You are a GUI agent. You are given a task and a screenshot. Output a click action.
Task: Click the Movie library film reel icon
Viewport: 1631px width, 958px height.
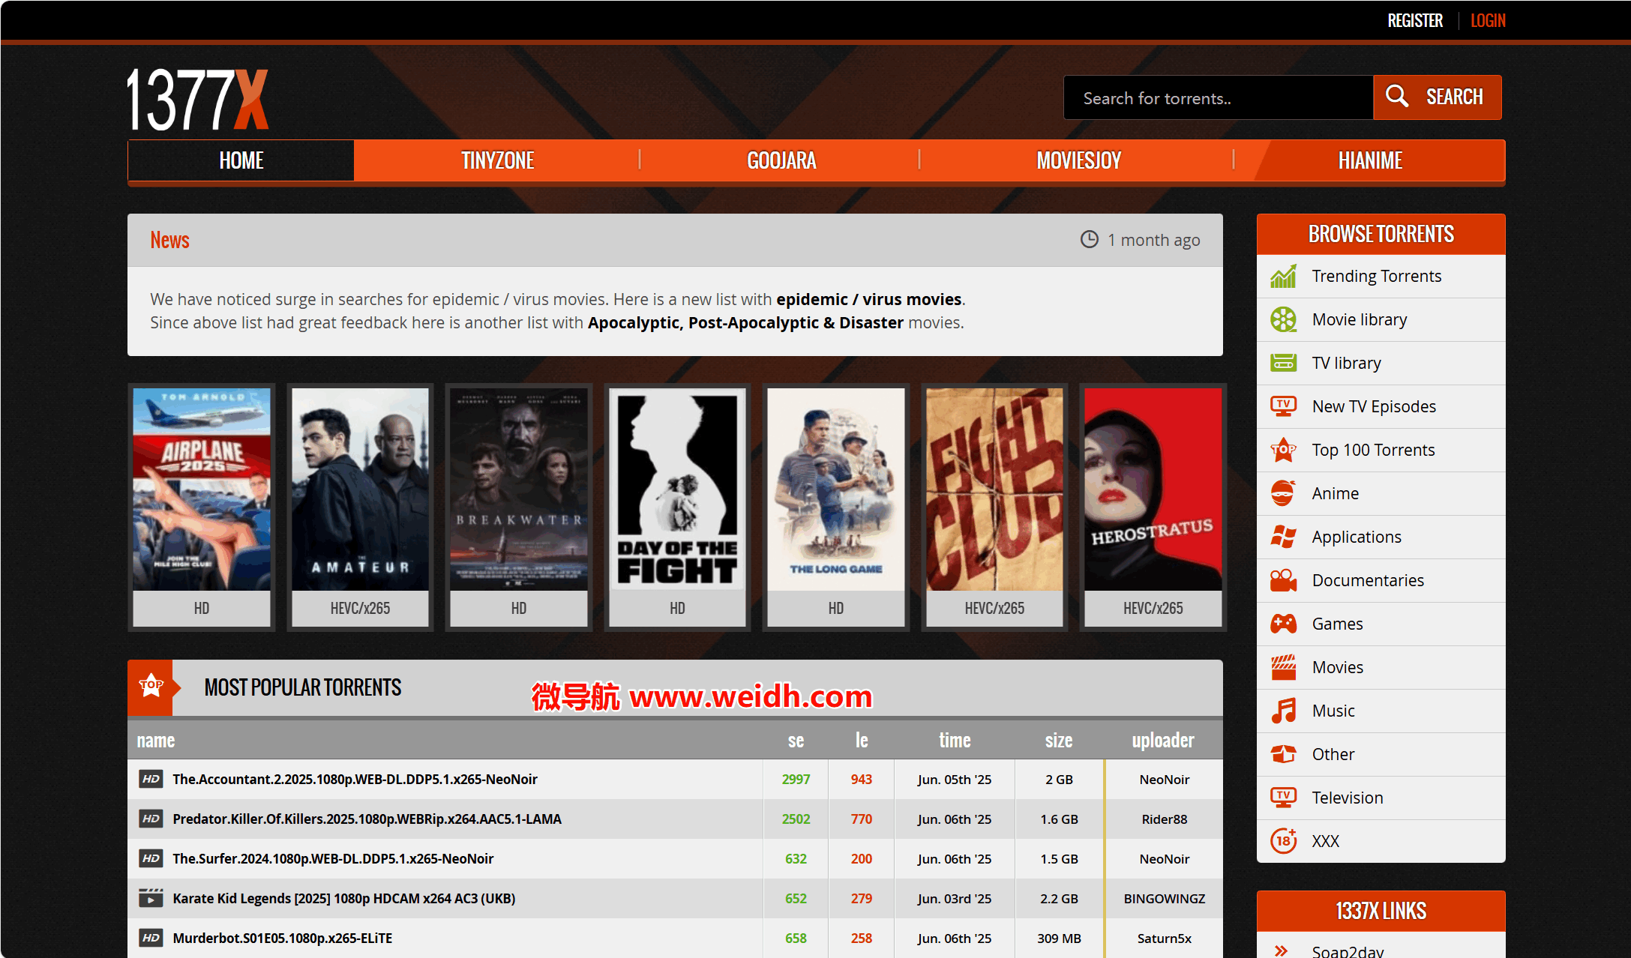point(1283,320)
